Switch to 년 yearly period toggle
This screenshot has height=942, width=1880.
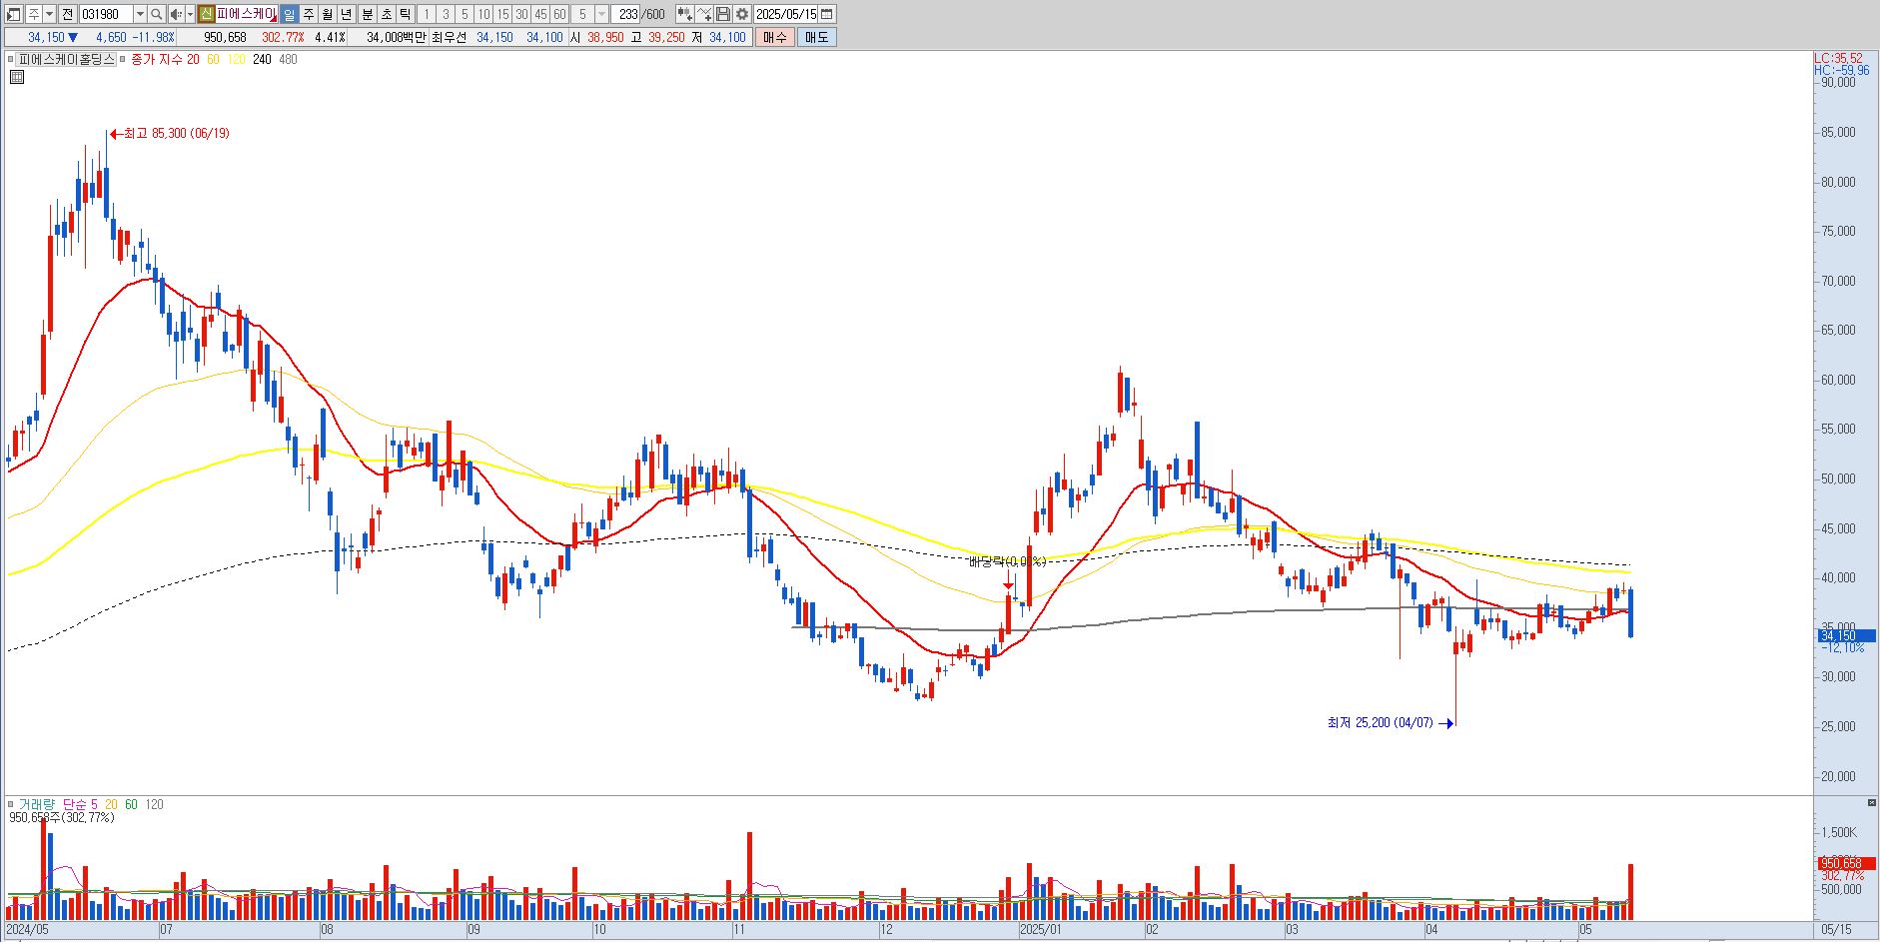[346, 14]
